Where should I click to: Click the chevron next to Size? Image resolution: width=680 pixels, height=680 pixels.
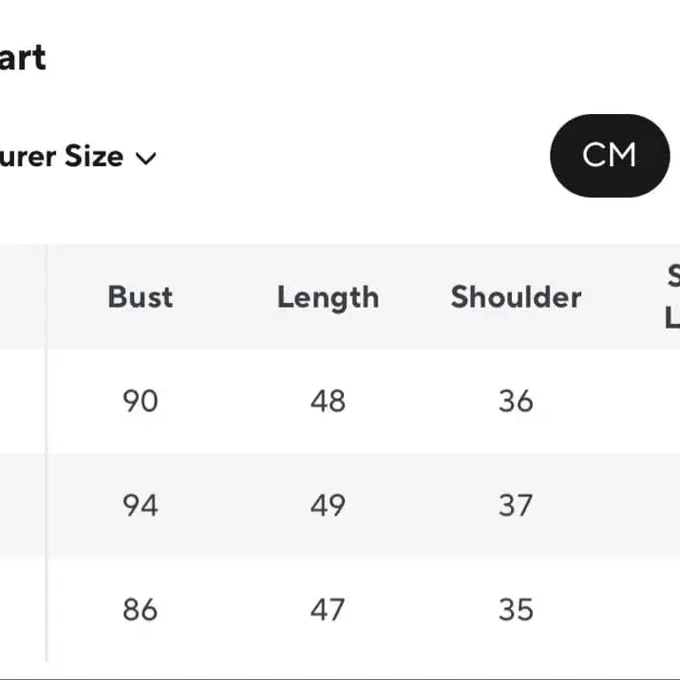(145, 158)
